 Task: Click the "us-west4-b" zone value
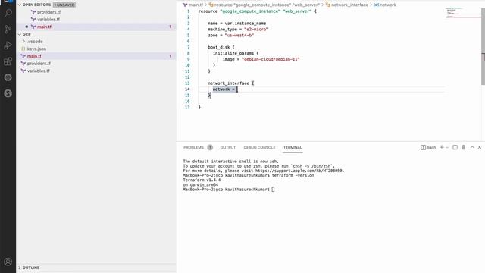pyautogui.click(x=239, y=36)
